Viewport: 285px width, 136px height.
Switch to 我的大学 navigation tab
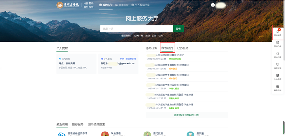(x=106, y=5)
